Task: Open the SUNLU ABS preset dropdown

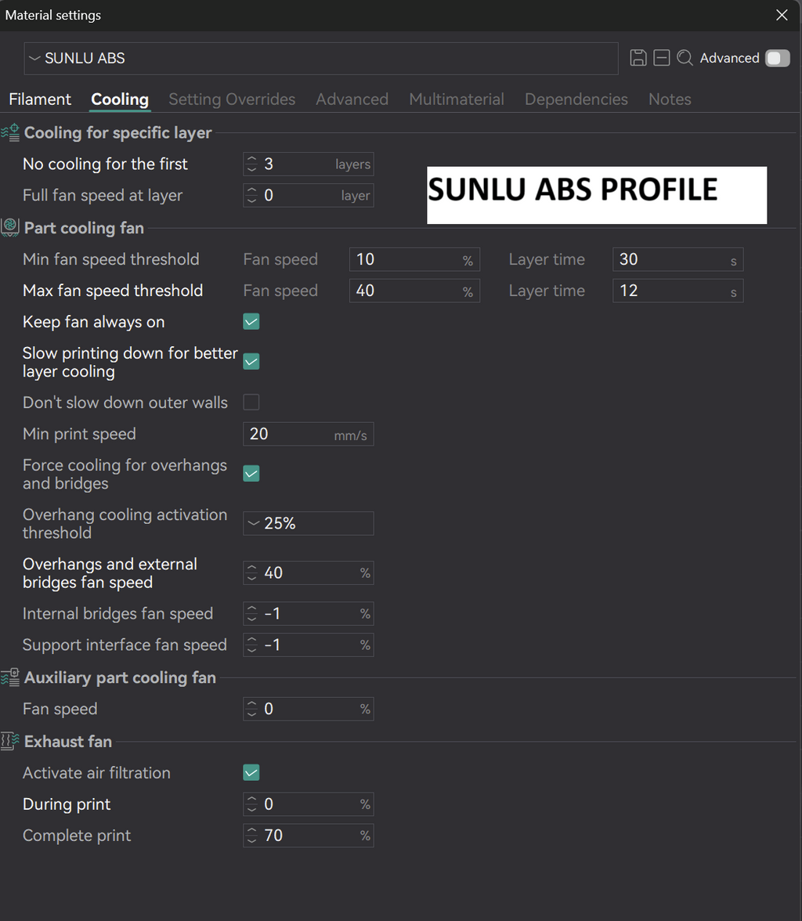Action: [x=321, y=58]
